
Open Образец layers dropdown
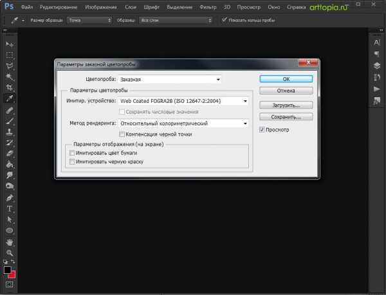point(176,20)
